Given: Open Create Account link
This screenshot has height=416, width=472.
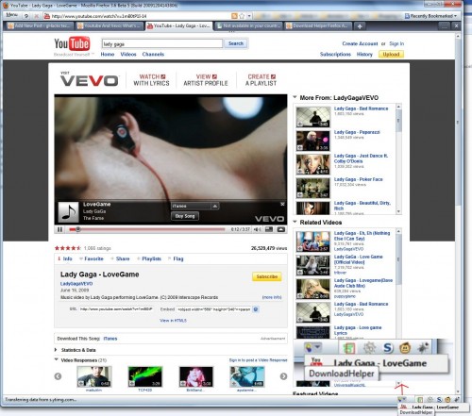Looking at the screenshot, I should [360, 43].
